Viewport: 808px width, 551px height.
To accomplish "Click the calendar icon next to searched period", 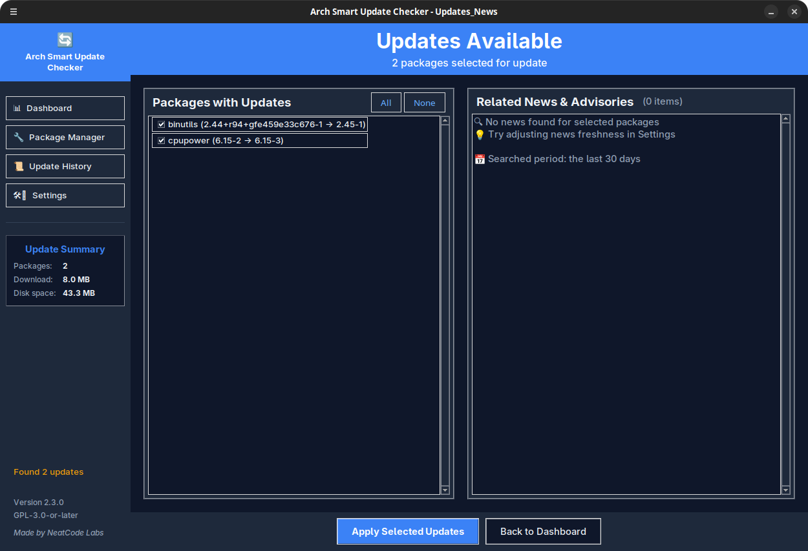I will point(480,158).
